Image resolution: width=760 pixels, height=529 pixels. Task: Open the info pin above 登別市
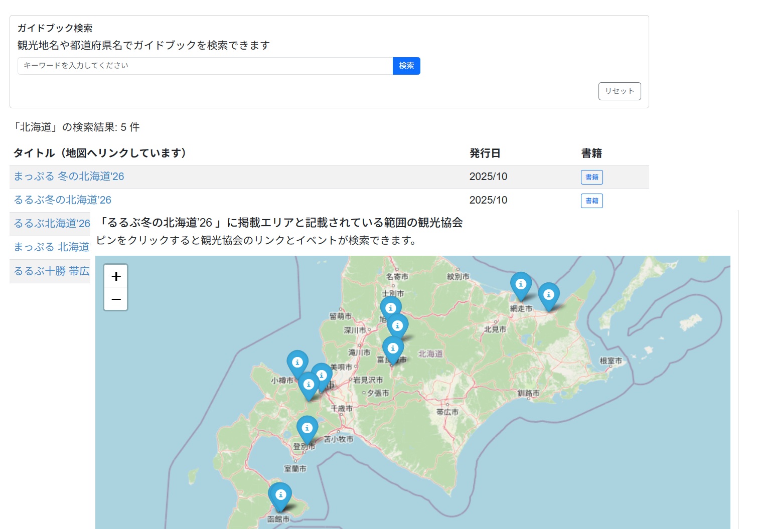click(x=307, y=428)
